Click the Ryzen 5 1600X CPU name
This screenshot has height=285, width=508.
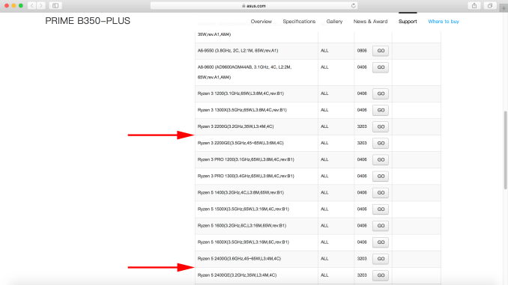(243, 242)
